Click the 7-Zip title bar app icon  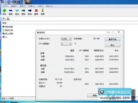pyautogui.click(x=2, y=2)
